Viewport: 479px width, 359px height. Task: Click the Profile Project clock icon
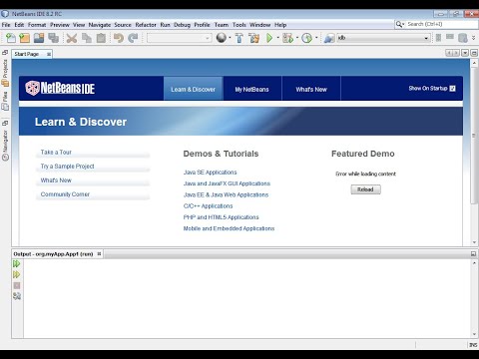point(306,38)
